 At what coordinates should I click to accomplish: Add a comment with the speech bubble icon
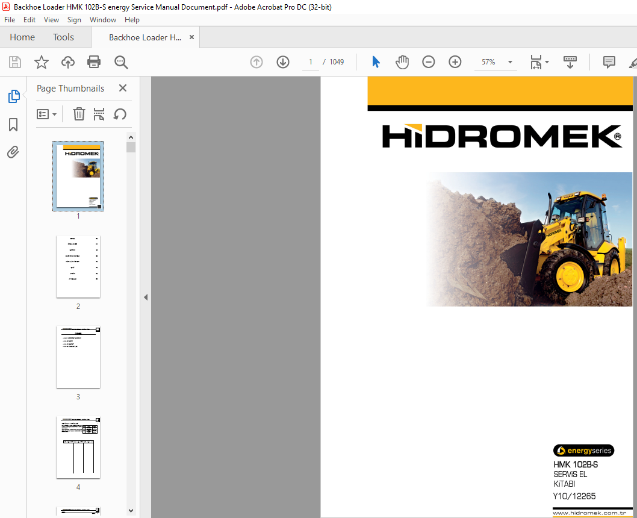coord(609,62)
